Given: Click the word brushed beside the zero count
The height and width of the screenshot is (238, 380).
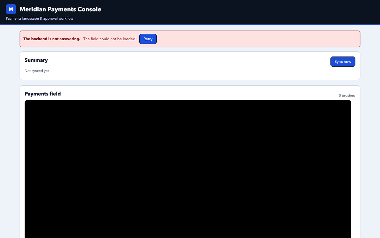Looking at the screenshot, I should point(349,96).
